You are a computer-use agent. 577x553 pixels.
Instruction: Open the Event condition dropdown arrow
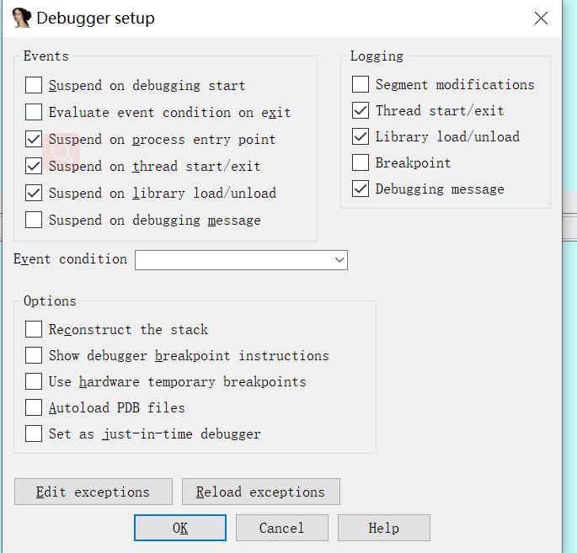click(x=339, y=260)
